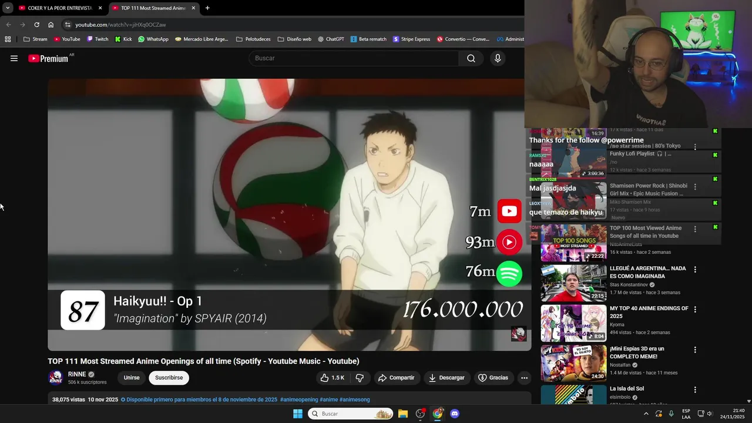The image size is (752, 423).
Task: Open the #animeopening hashtag link
Action: click(299, 399)
